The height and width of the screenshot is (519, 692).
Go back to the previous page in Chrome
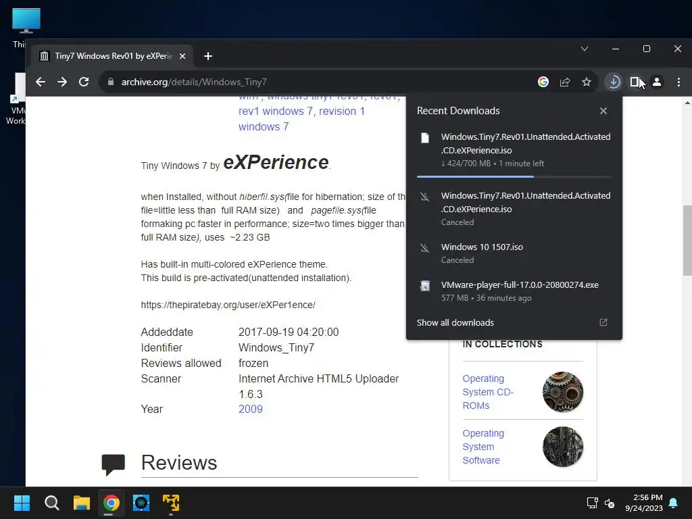coord(41,82)
